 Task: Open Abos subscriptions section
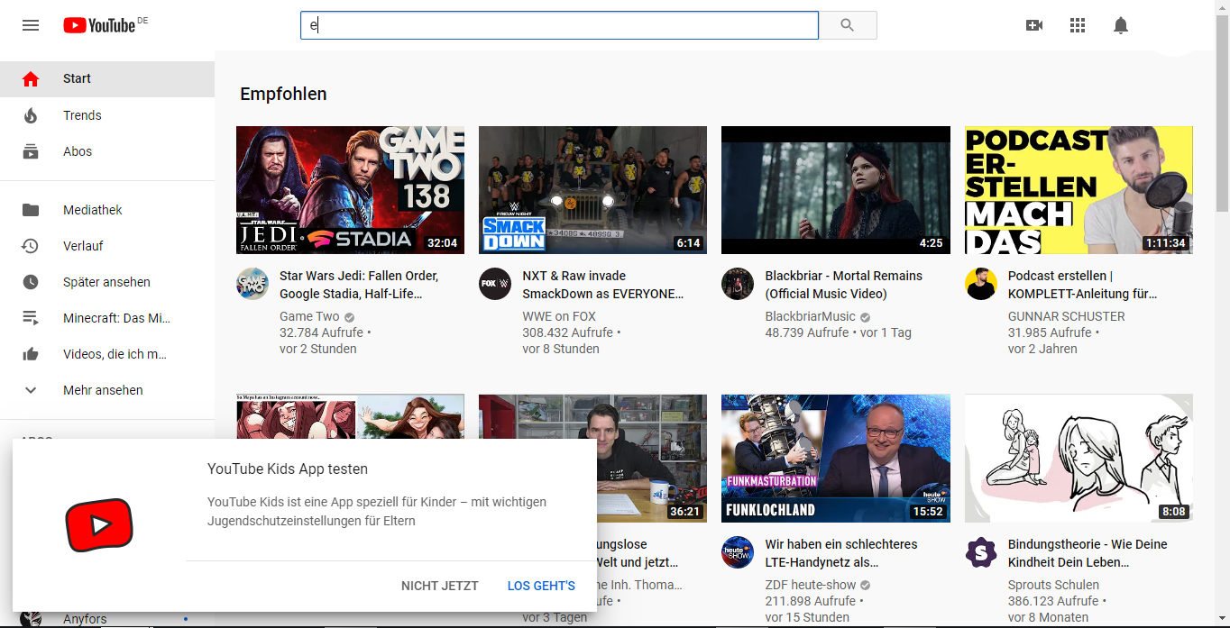tap(78, 151)
